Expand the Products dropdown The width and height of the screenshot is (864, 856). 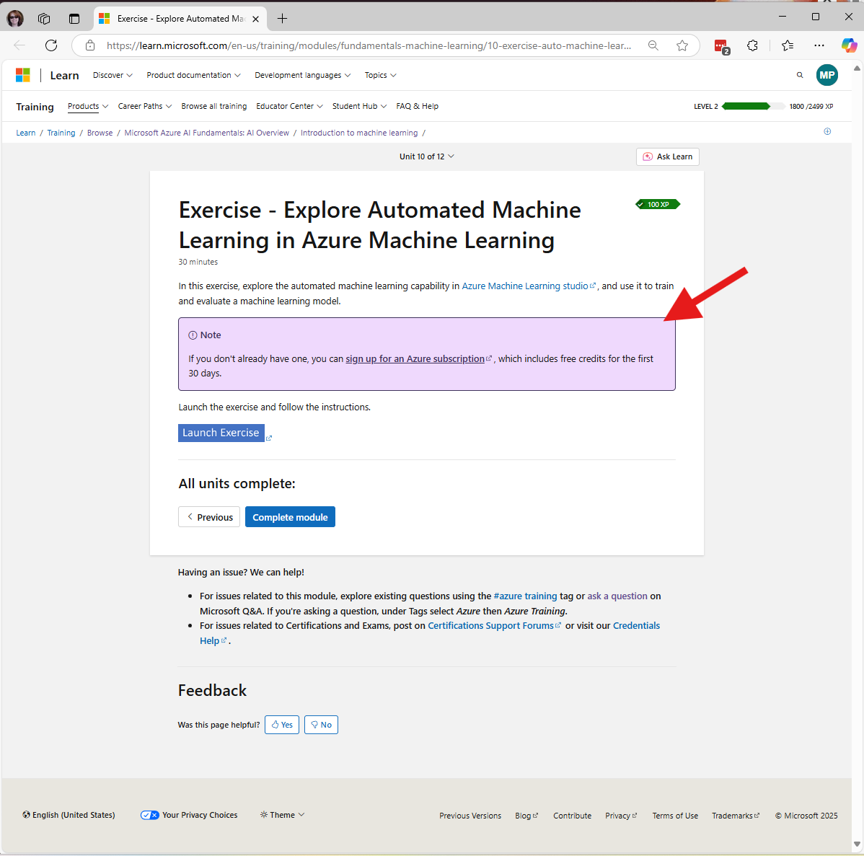[x=87, y=106]
